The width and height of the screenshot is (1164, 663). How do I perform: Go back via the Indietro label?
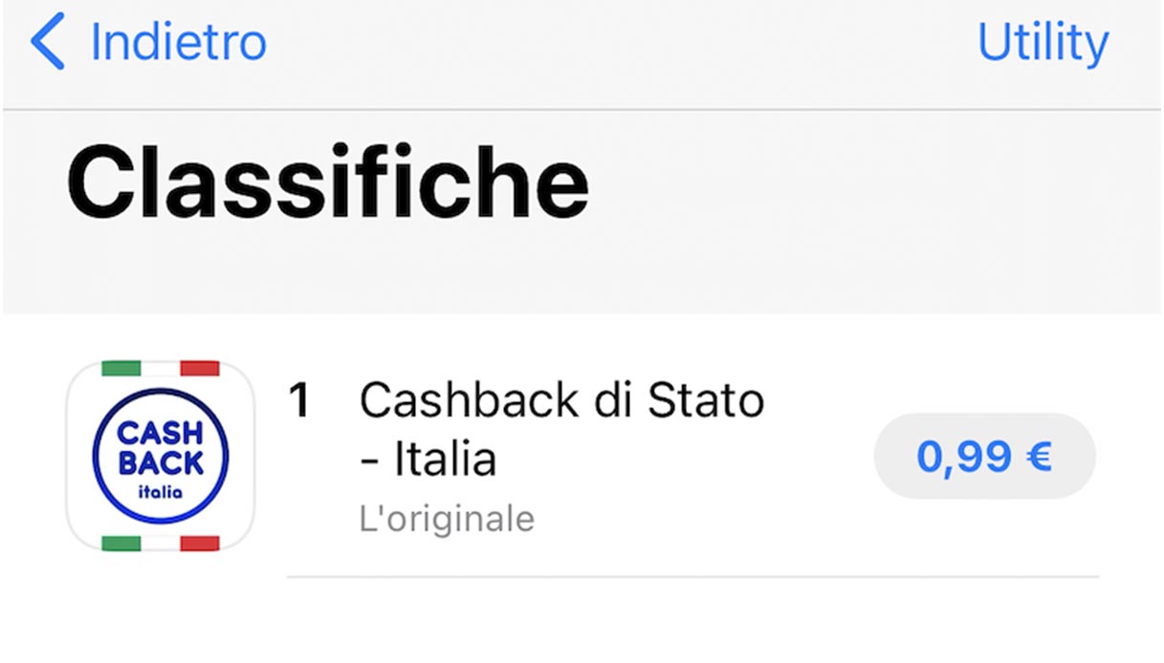click(178, 42)
